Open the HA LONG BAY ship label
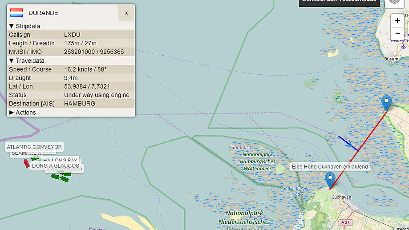This screenshot has height=230, width=409. (60, 159)
